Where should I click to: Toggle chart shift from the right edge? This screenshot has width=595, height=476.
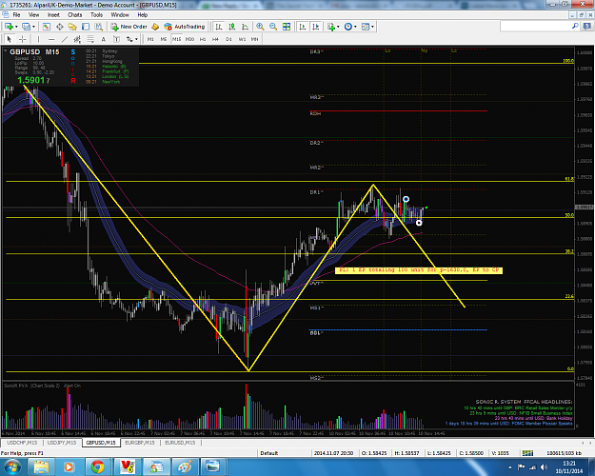(x=316, y=27)
